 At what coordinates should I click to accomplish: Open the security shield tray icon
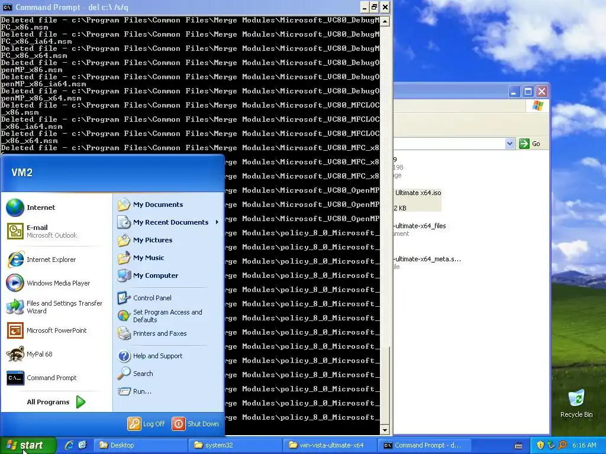540,445
